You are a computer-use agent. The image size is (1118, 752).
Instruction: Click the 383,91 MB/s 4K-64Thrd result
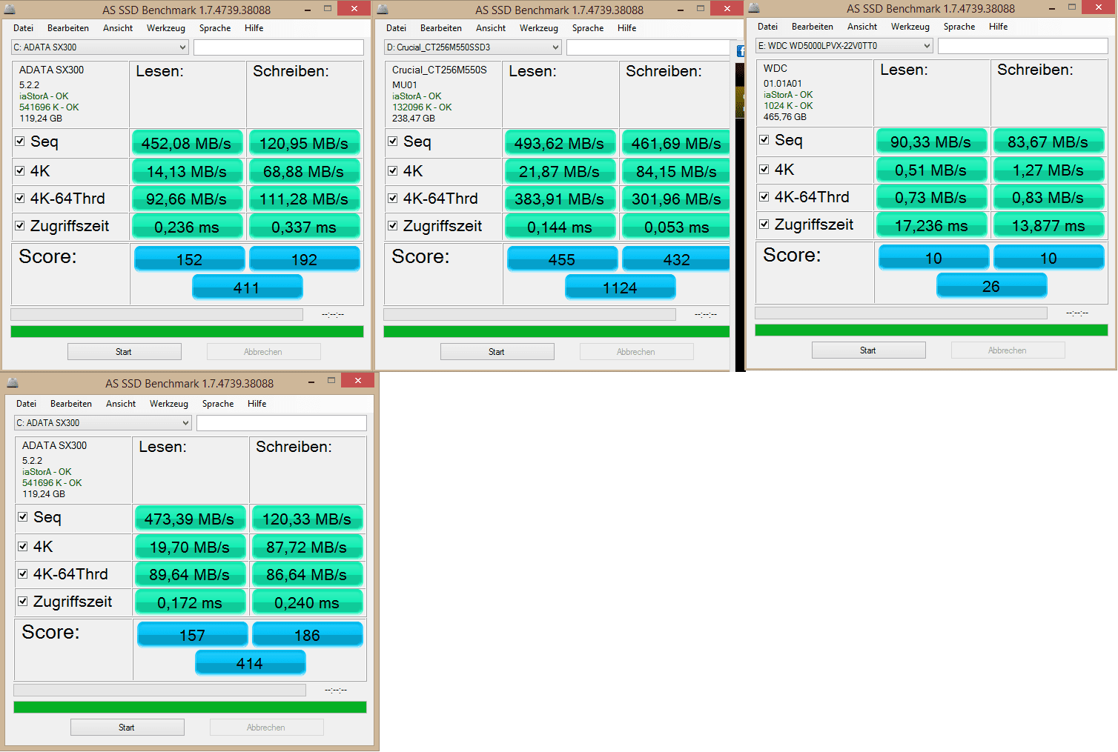click(x=560, y=199)
